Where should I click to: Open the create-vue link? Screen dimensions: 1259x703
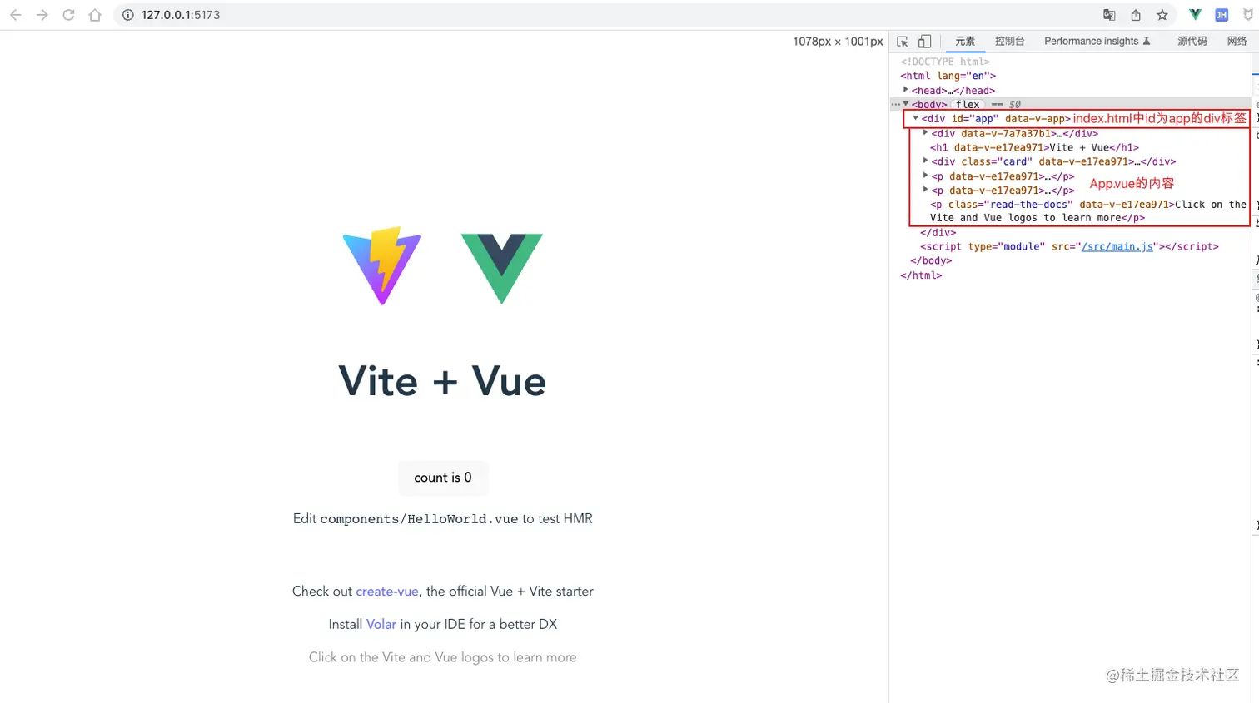point(387,592)
